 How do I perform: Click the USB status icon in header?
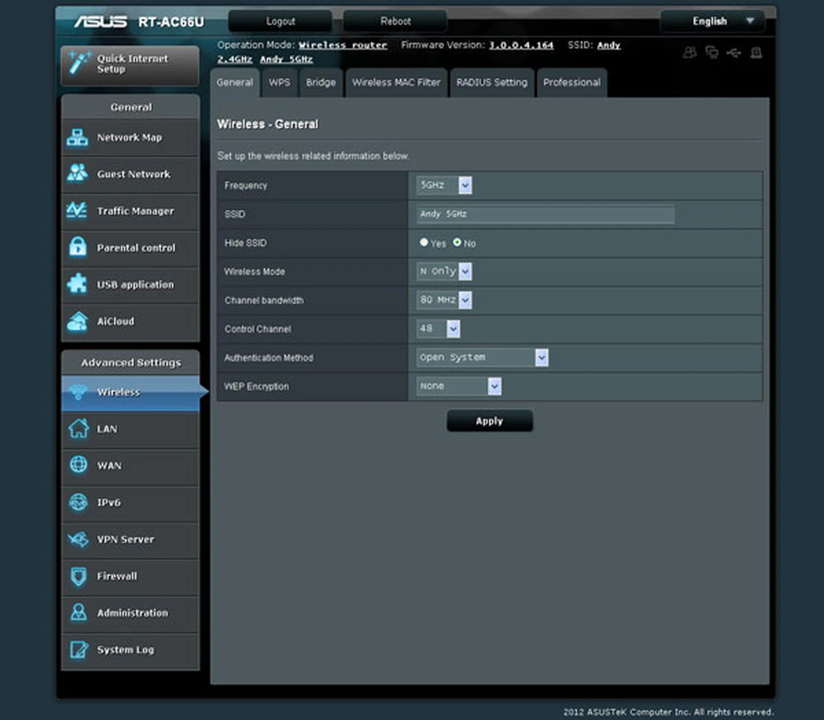coord(733,53)
